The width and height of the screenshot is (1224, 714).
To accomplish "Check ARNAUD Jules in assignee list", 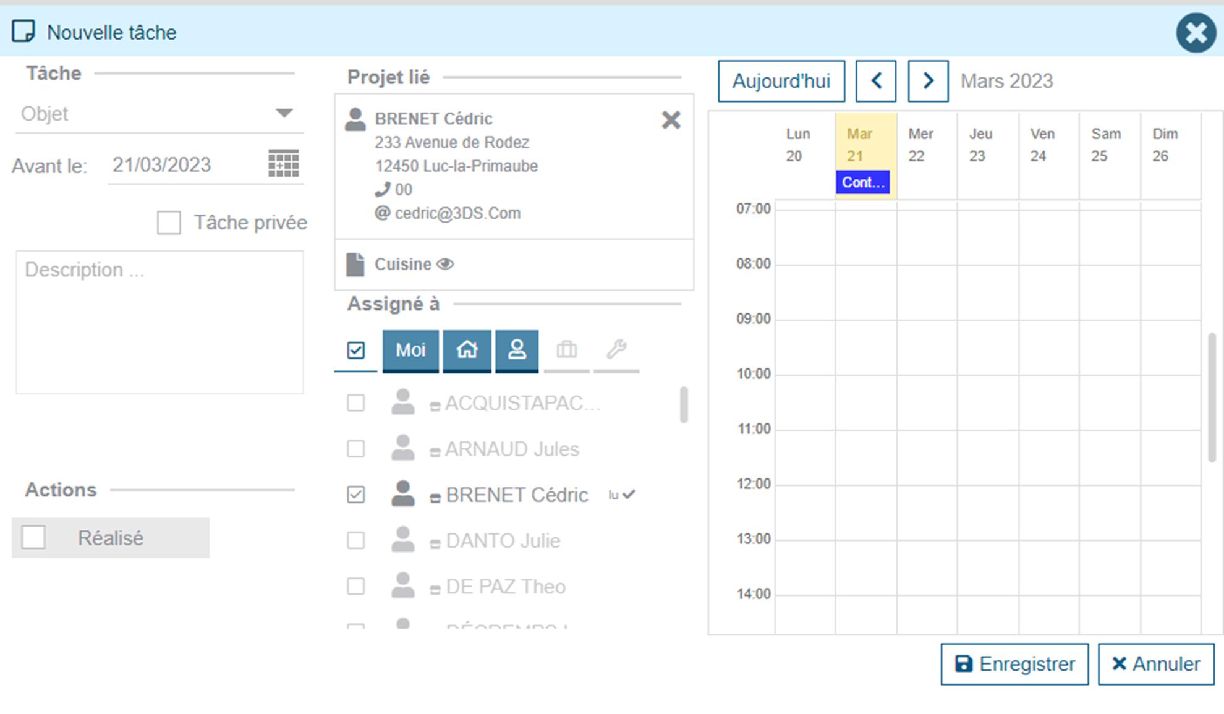I will point(356,449).
